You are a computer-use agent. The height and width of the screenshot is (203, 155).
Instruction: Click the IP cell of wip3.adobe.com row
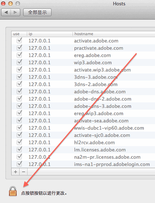[x=39, y=63]
